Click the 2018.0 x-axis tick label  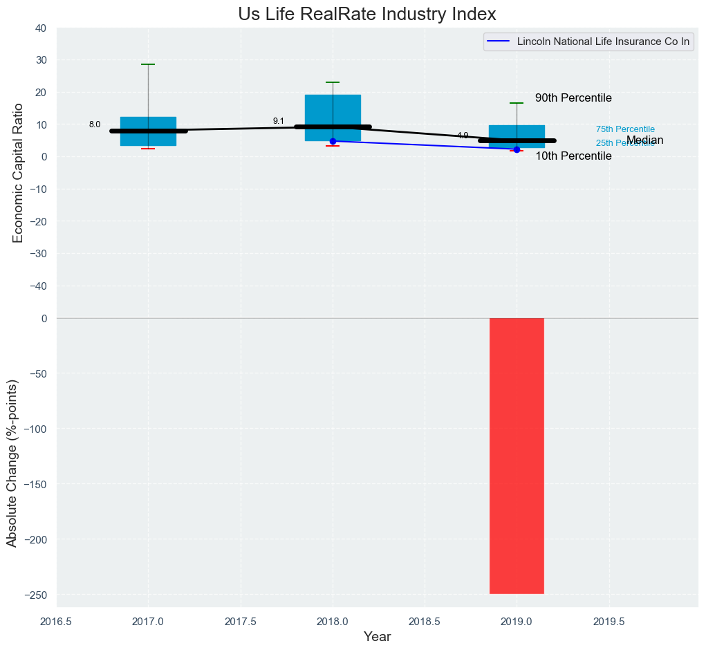tap(333, 620)
